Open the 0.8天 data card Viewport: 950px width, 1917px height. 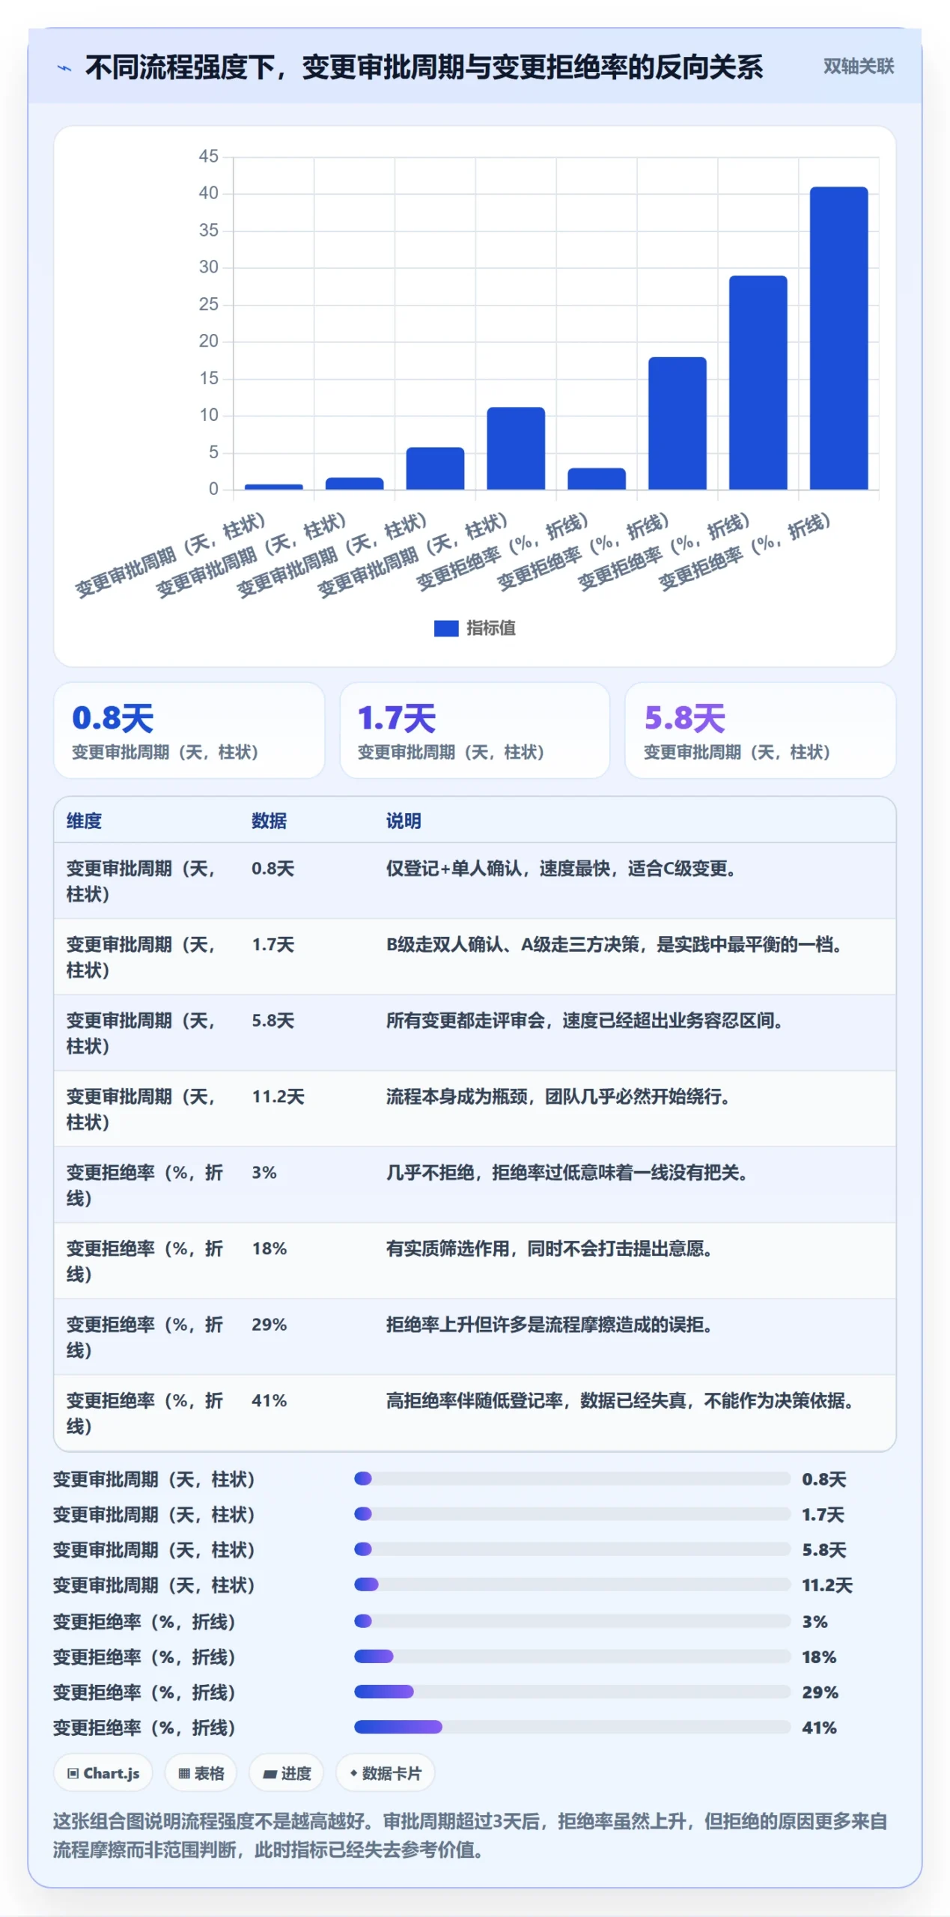(189, 730)
